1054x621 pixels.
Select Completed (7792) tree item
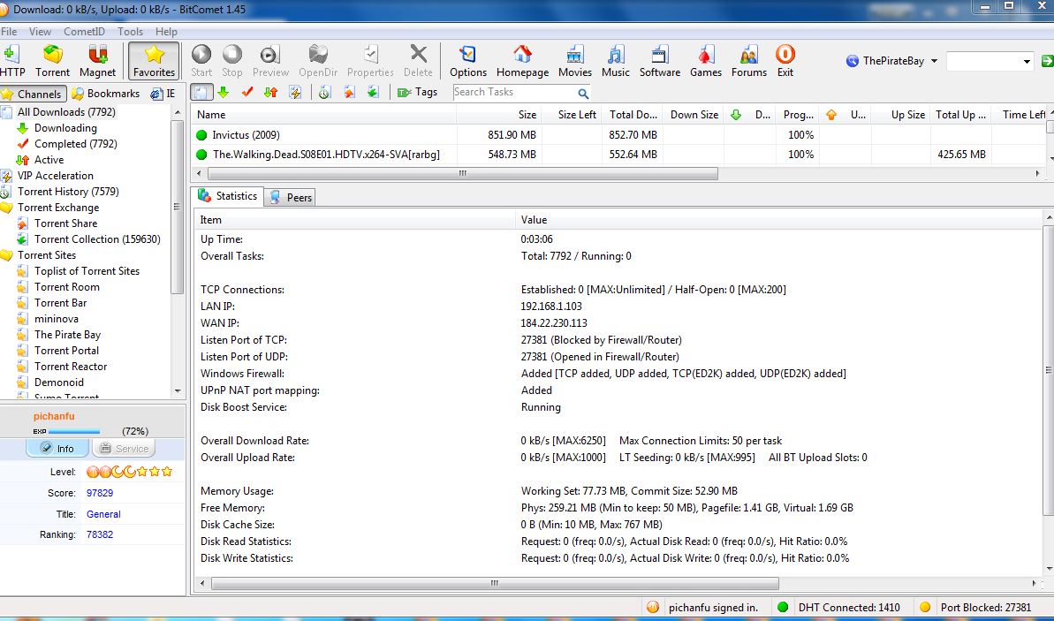tap(75, 144)
